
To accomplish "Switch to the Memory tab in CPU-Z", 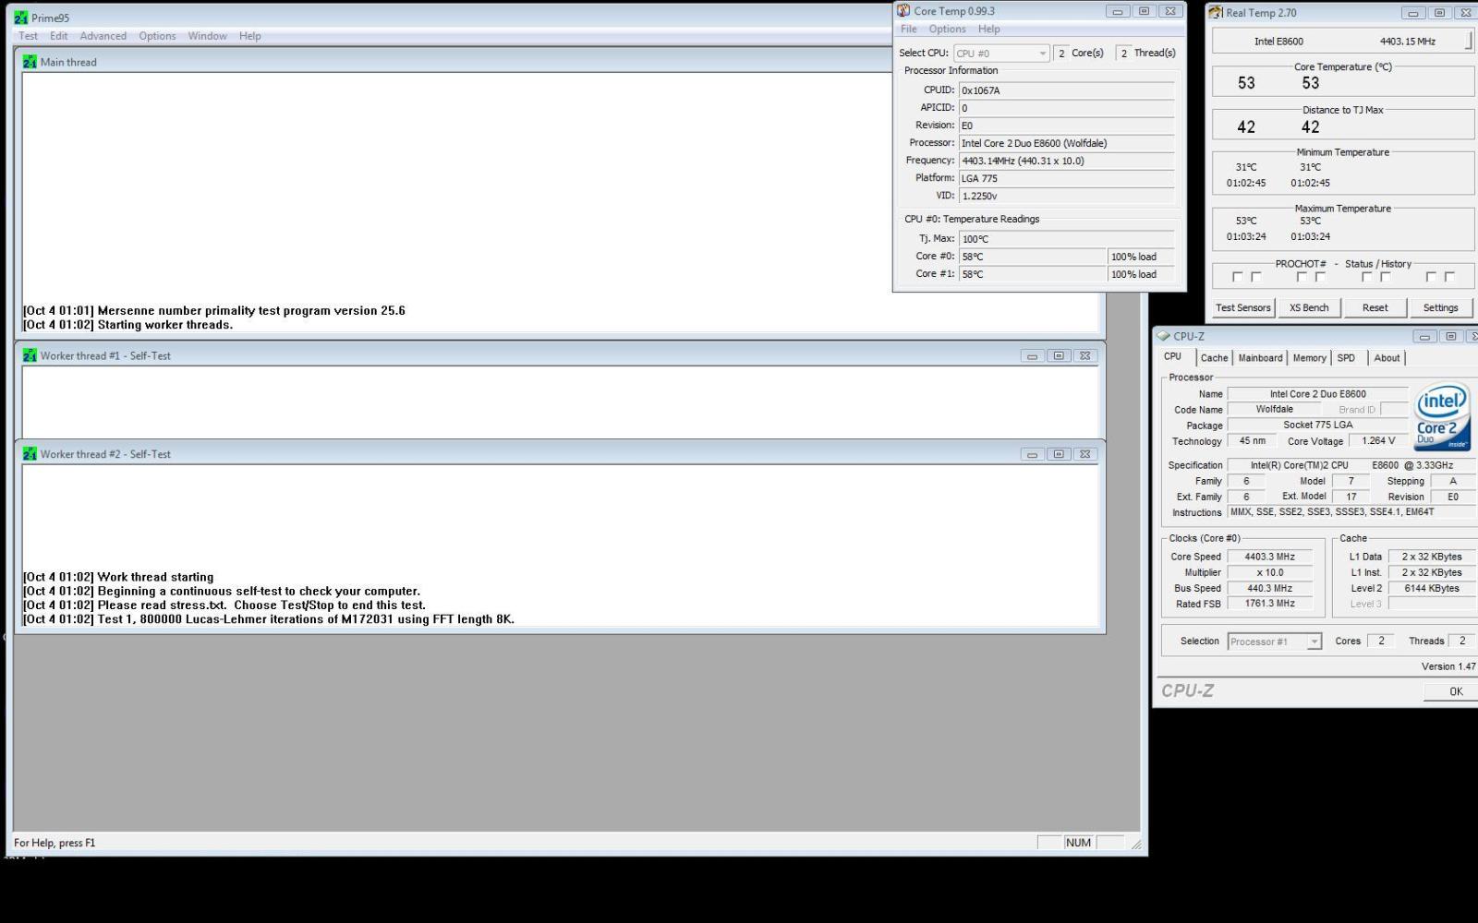I will click(1309, 358).
